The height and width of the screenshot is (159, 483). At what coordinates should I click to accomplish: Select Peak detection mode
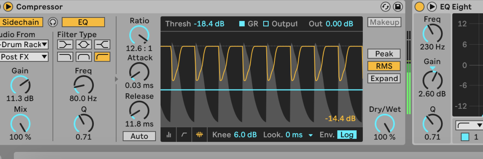pyautogui.click(x=384, y=54)
